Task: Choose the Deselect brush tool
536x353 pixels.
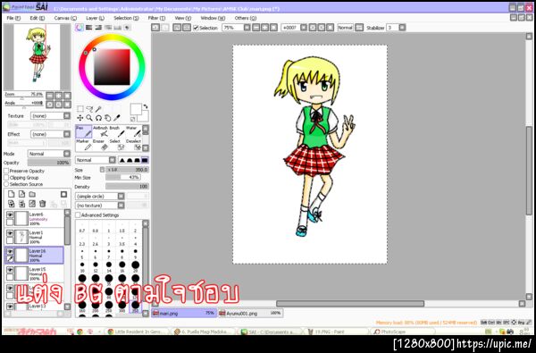Action: [x=133, y=145]
